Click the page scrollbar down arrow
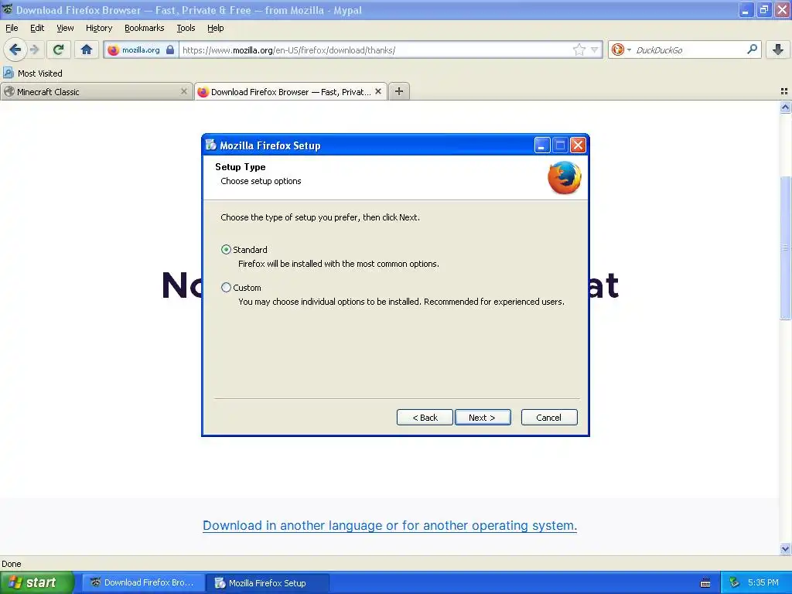The image size is (792, 594). (x=785, y=548)
